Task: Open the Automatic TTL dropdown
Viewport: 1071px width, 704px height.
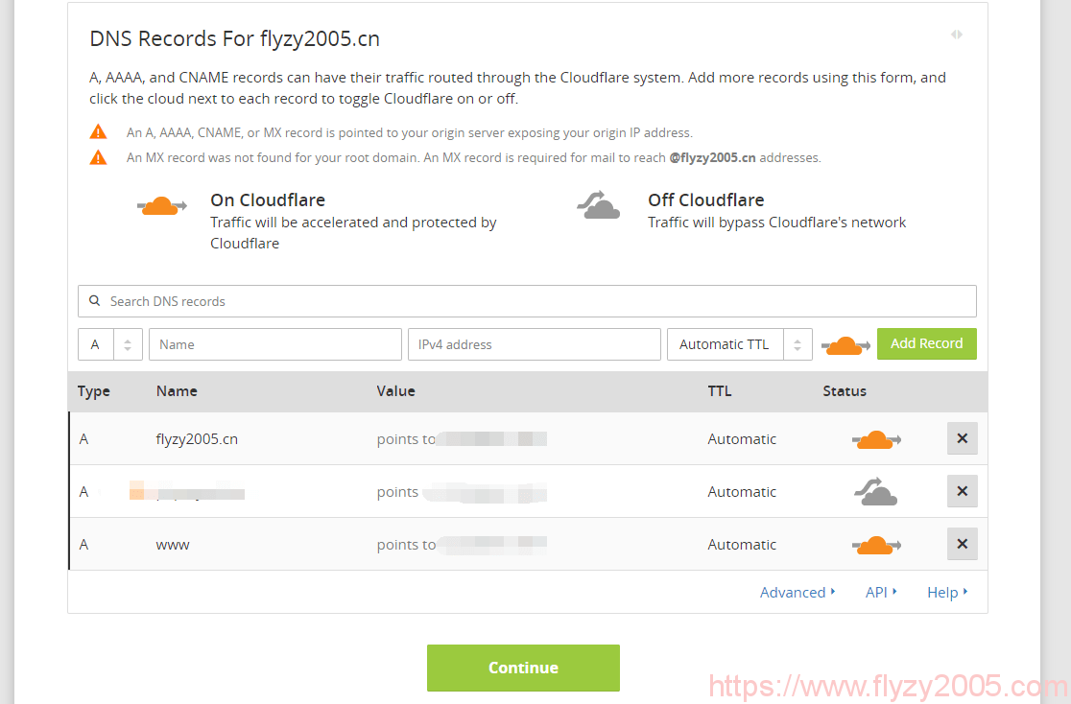Action: 740,344
